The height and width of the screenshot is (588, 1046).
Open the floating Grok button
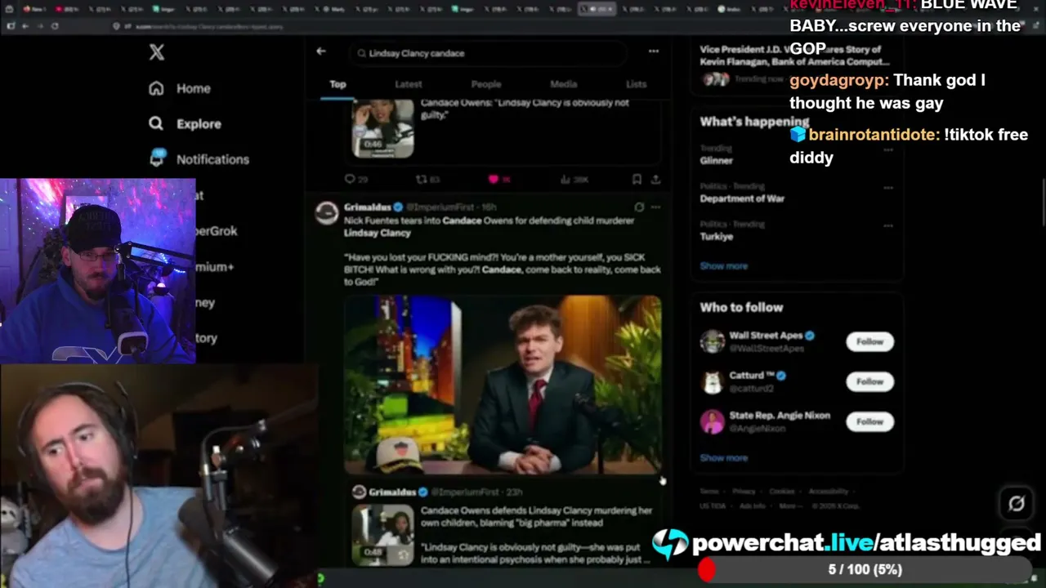pos(1017,504)
